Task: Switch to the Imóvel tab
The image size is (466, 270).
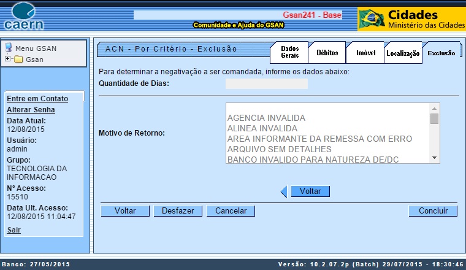Action: (x=365, y=53)
